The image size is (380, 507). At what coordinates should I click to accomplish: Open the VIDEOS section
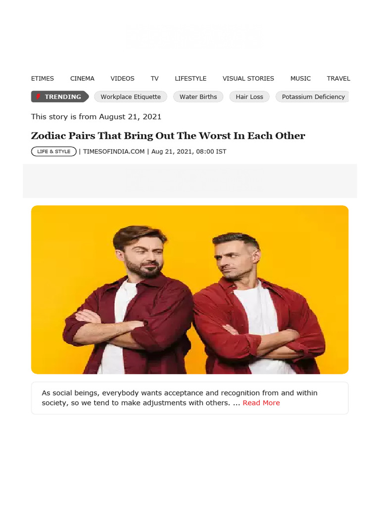click(x=123, y=79)
